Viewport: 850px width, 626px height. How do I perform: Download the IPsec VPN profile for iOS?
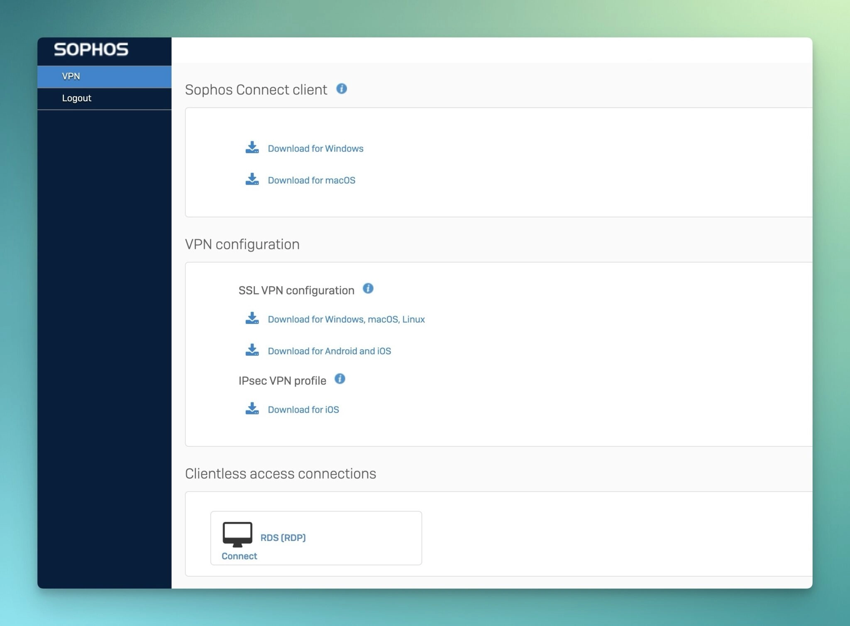coord(303,409)
